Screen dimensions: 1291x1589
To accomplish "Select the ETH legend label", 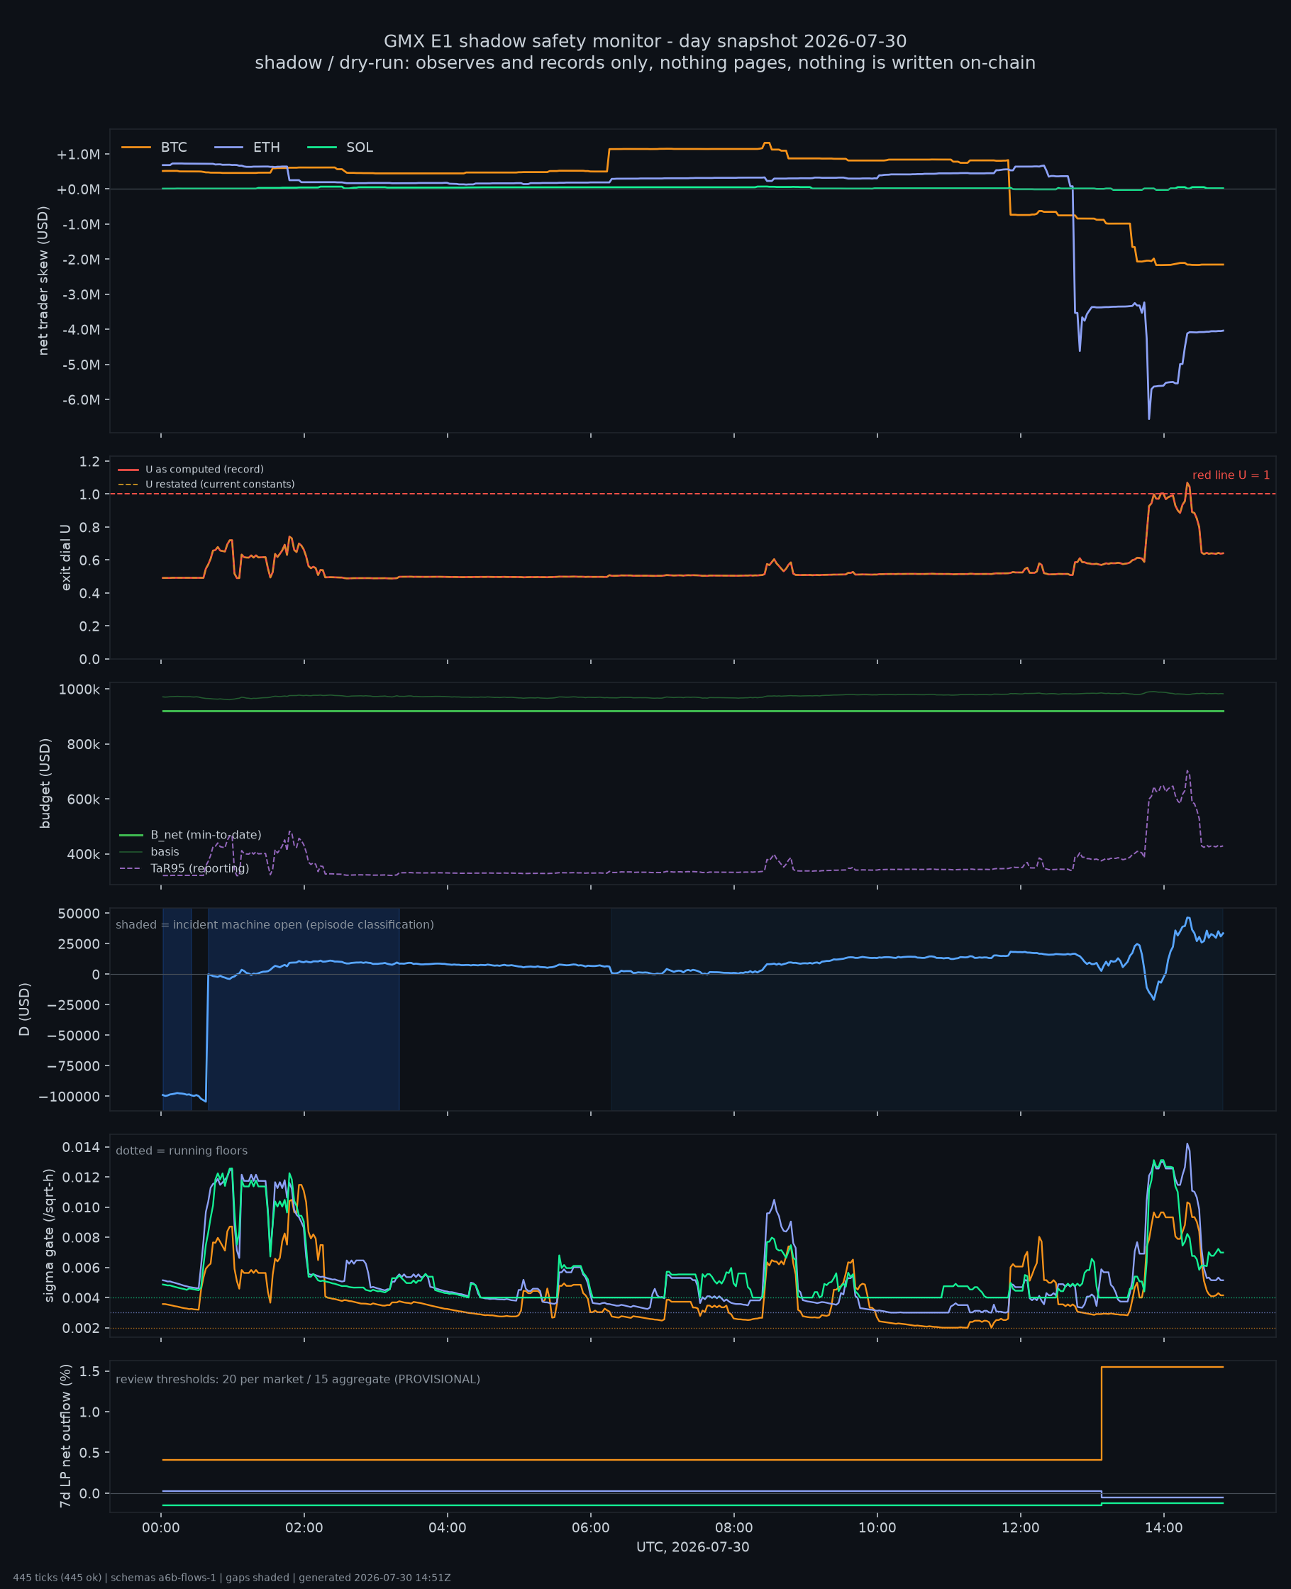I will [266, 148].
